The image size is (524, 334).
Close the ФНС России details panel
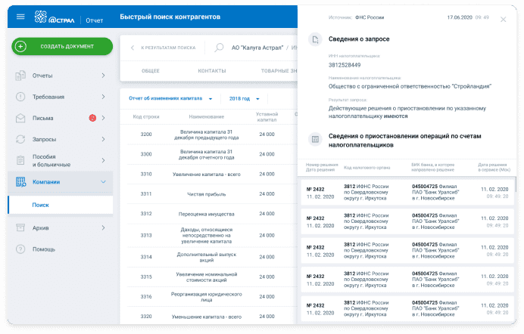[503, 20]
